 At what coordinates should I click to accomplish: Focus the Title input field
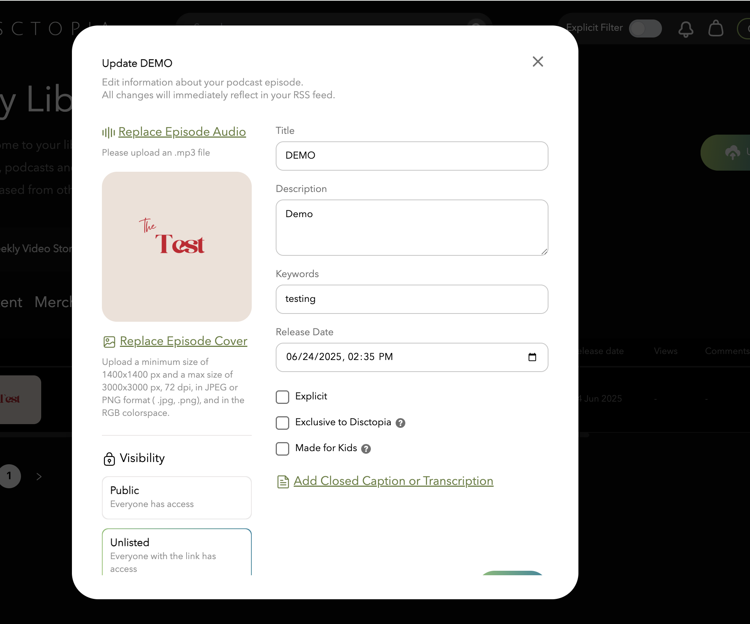(x=412, y=156)
